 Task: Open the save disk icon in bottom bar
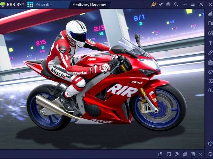click(193, 154)
